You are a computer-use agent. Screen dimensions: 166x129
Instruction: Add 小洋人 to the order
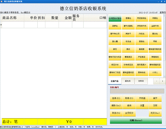tap(155, 73)
